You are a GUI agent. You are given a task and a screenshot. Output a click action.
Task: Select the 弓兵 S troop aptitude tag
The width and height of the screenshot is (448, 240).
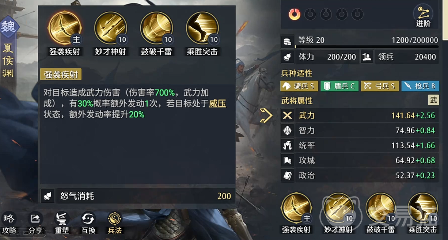pos(380,86)
